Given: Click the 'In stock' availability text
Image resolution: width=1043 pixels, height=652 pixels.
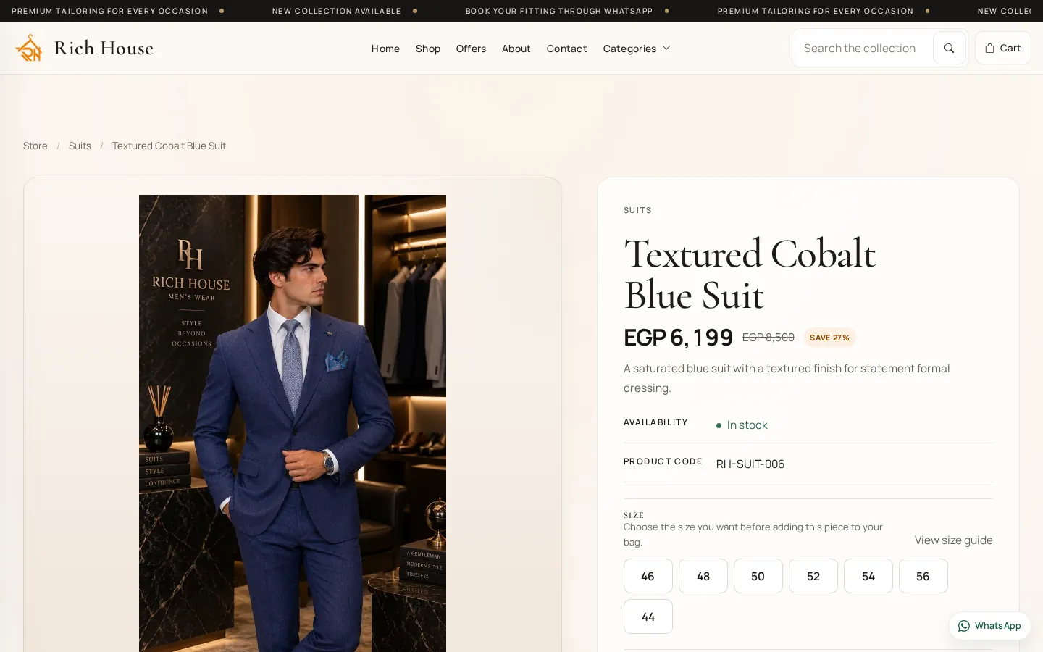Looking at the screenshot, I should tap(747, 425).
